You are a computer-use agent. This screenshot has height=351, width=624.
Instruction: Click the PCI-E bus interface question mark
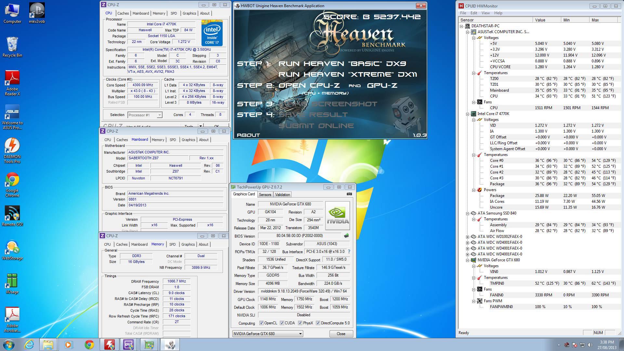click(349, 252)
